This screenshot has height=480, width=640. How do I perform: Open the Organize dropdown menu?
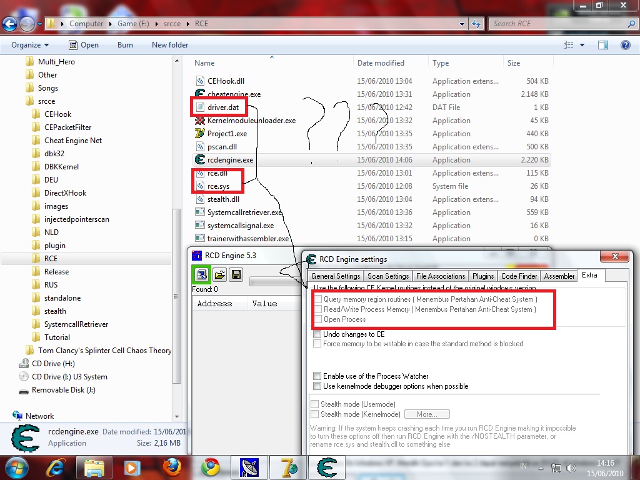(x=30, y=45)
